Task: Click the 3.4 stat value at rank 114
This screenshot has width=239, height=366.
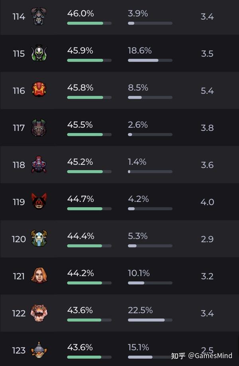Action: (x=208, y=16)
